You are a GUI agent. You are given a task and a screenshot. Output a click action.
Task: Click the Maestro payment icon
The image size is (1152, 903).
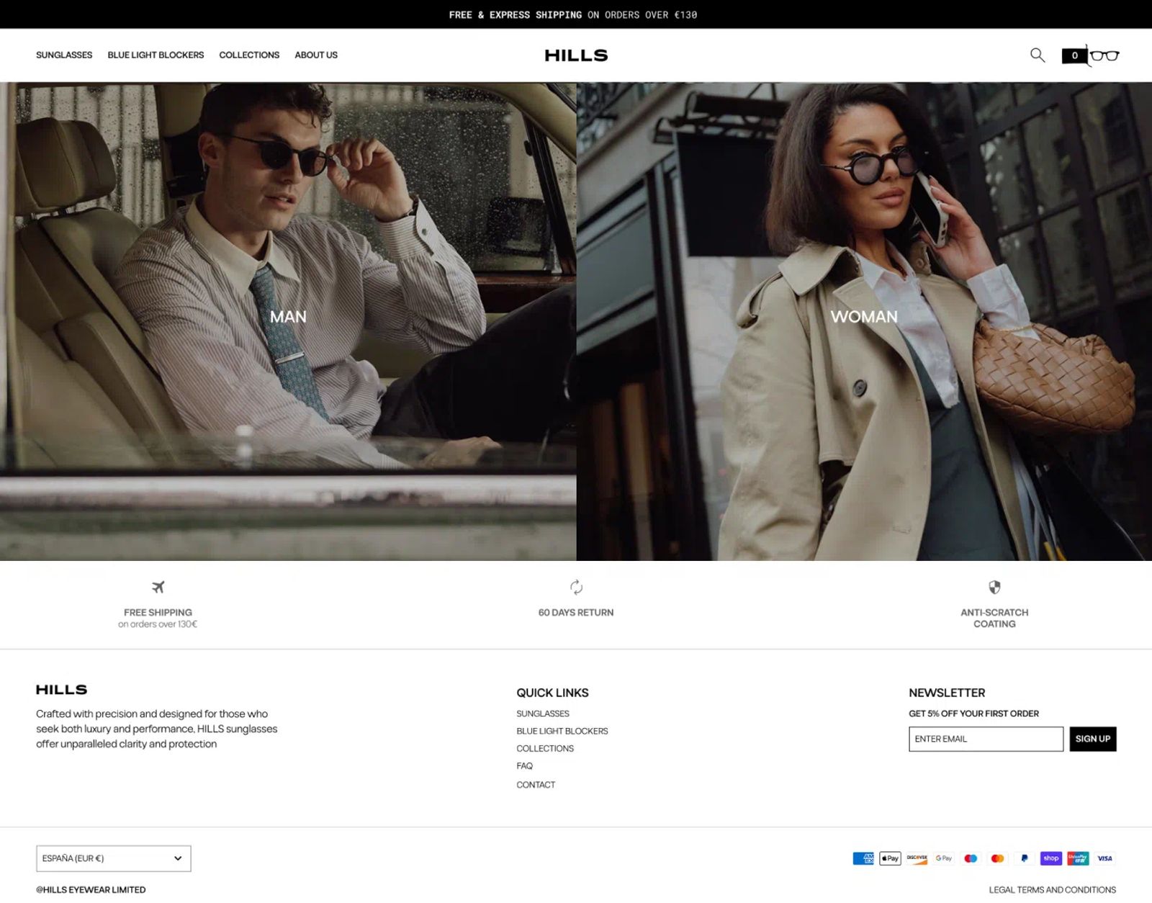click(x=971, y=858)
